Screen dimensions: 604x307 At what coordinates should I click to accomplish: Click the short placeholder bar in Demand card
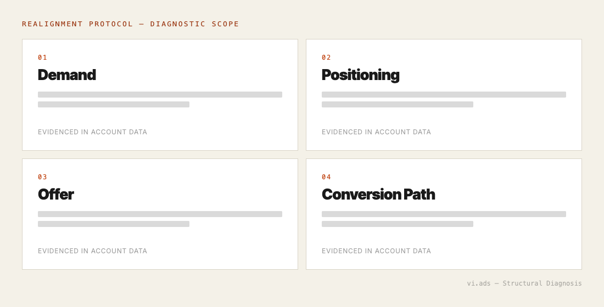[x=114, y=105]
